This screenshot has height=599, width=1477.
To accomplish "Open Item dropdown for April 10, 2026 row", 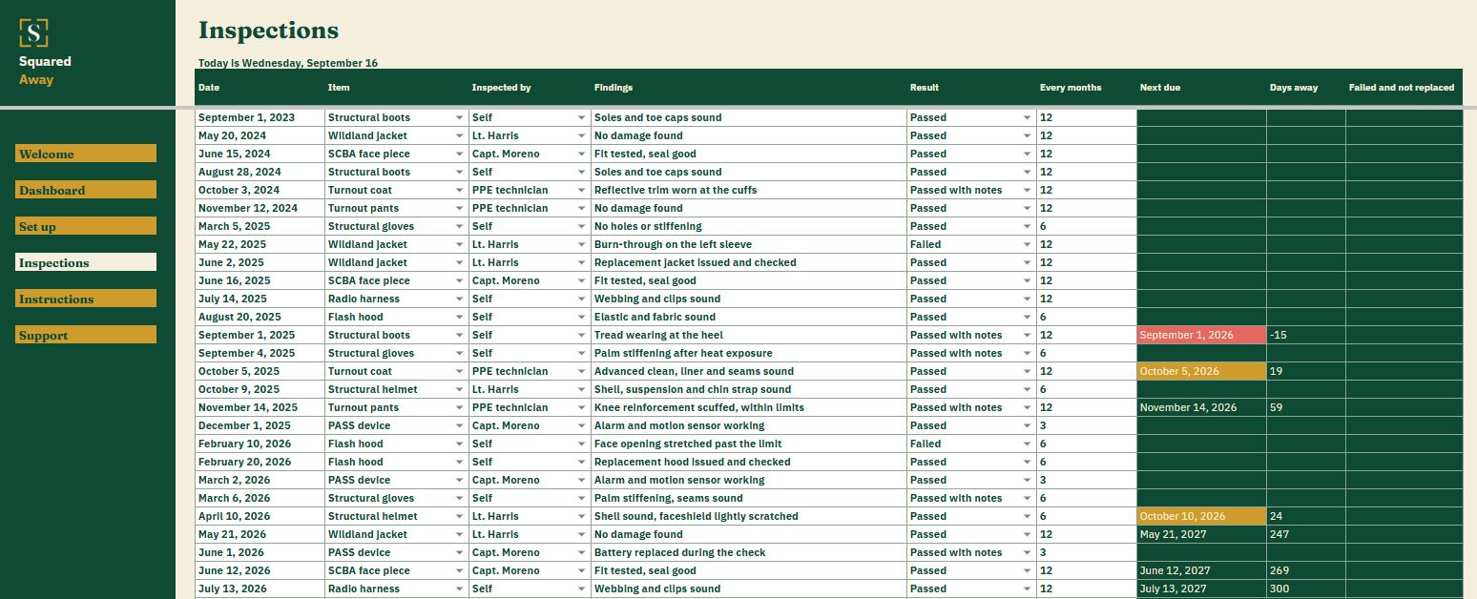I will [460, 517].
